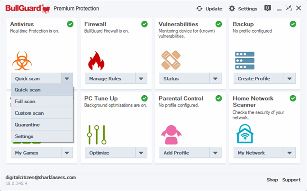This screenshot has width=307, height=191.
Task: Open Settings in the Antivirus dropdown menu
Action: coord(42,136)
